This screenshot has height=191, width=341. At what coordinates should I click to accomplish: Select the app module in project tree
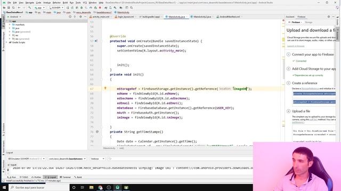(x=14, y=21)
